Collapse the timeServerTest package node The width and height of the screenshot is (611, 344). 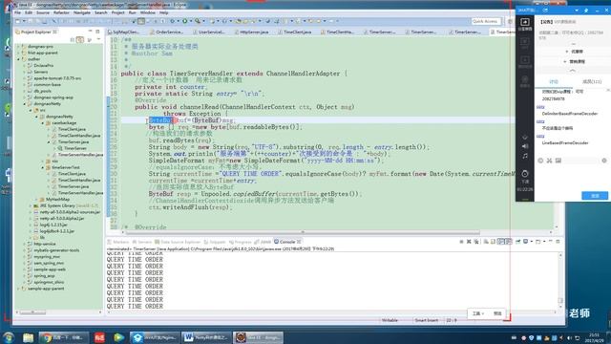pyautogui.click(x=43, y=167)
